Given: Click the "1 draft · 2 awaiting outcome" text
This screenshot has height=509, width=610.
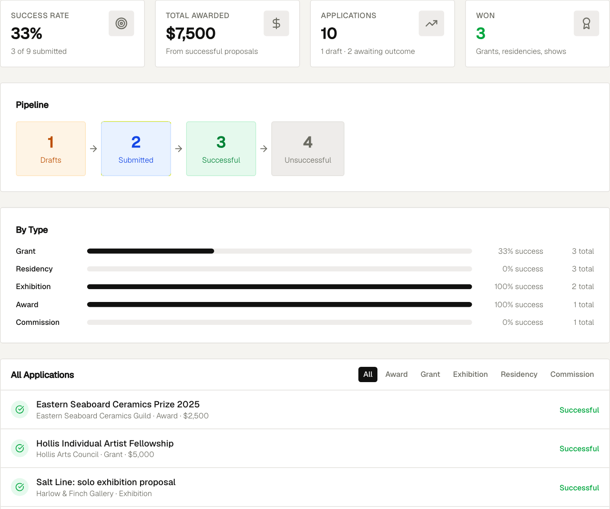Looking at the screenshot, I should tap(368, 52).
